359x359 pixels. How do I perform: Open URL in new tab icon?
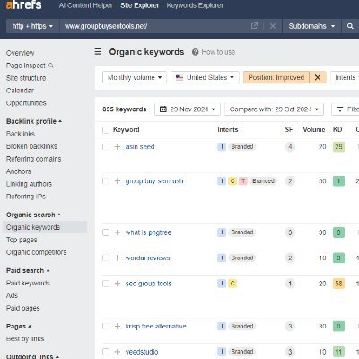click(254, 26)
